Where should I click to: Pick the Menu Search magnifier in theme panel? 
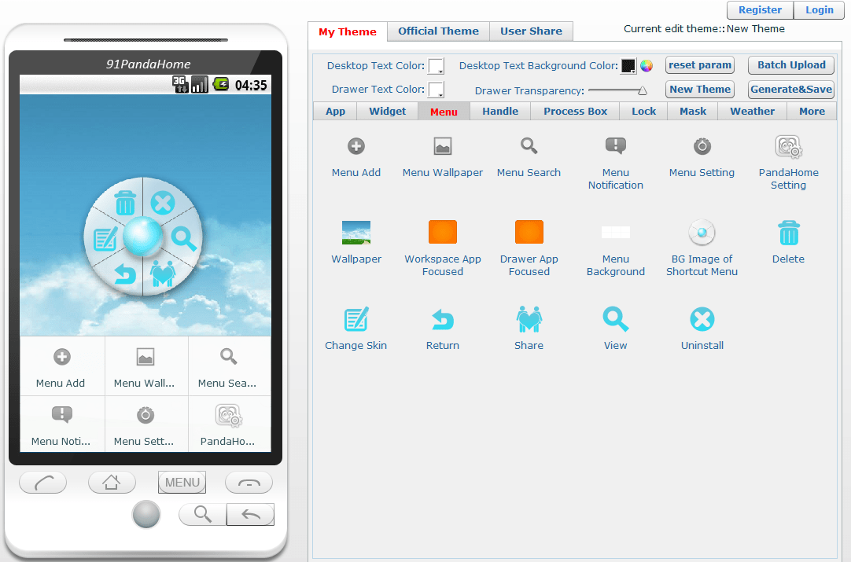(529, 145)
